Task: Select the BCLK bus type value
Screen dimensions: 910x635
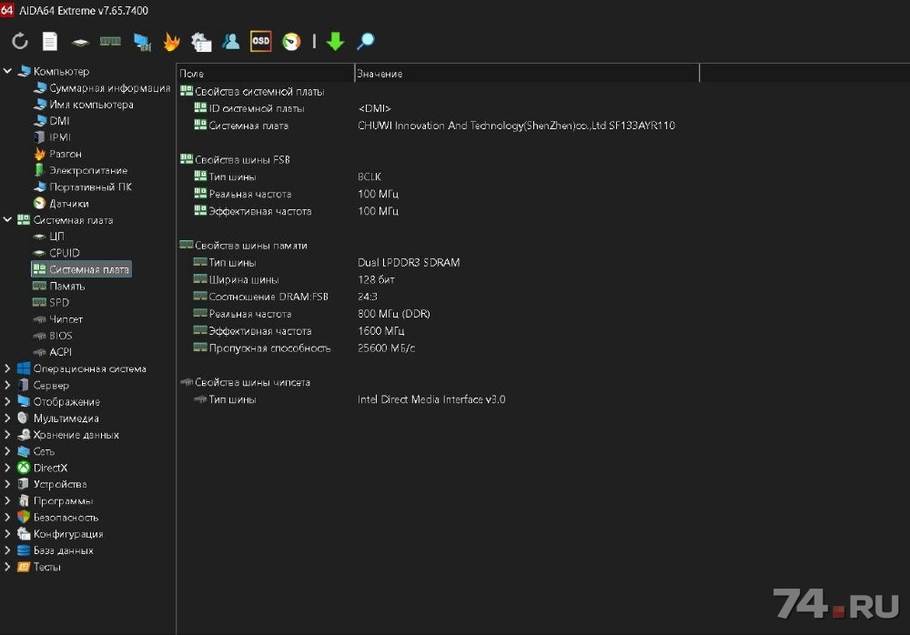Action: pos(369,176)
